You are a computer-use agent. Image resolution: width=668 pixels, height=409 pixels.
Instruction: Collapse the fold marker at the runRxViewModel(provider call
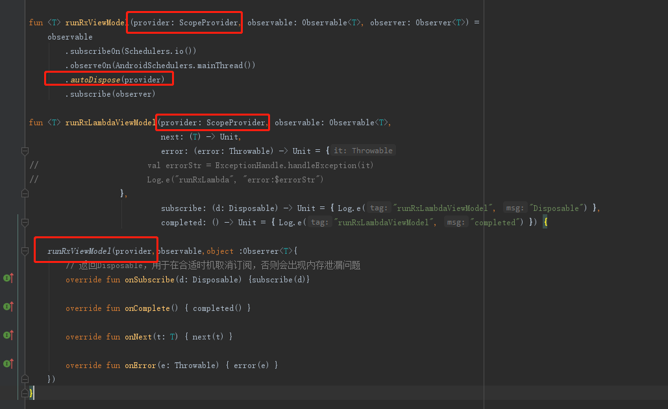click(x=25, y=251)
